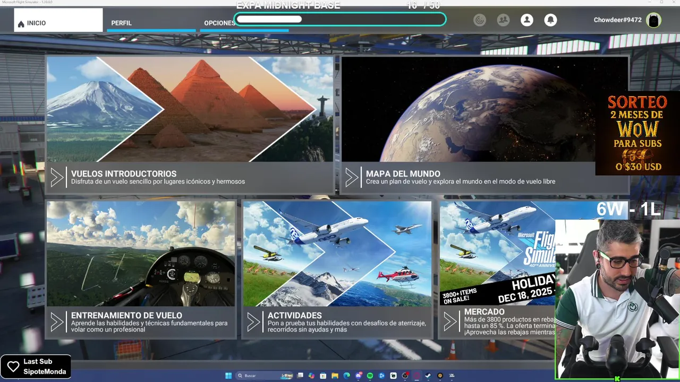Click the Entrenamiento de Vuelo description text
Viewport: 680px width, 382px height.
149,326
